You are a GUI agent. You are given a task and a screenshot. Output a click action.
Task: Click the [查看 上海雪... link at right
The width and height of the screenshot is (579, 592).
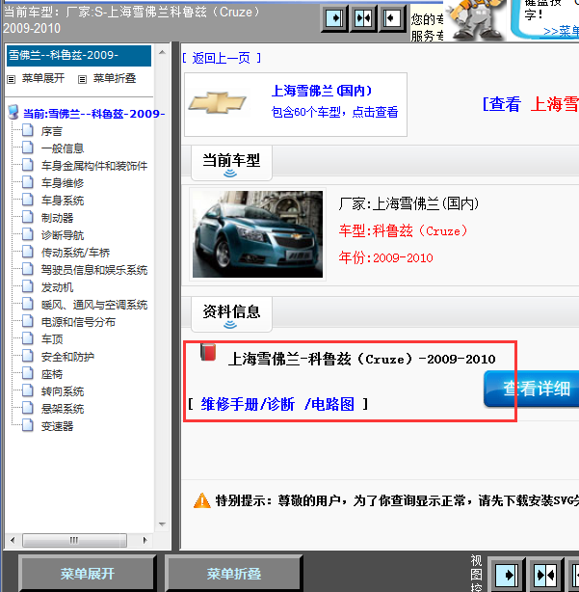[x=531, y=104]
